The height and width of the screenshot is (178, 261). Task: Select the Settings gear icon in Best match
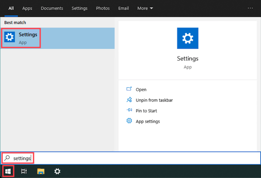coord(10,37)
